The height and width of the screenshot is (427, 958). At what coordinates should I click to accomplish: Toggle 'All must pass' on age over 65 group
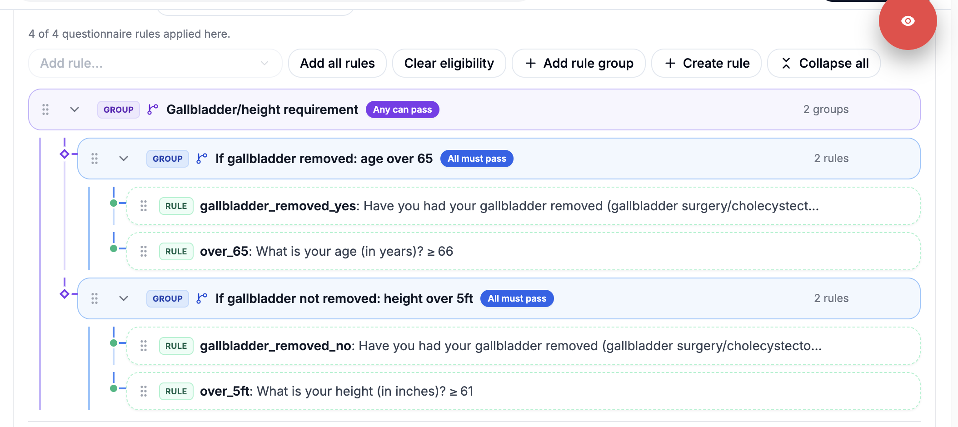477,159
